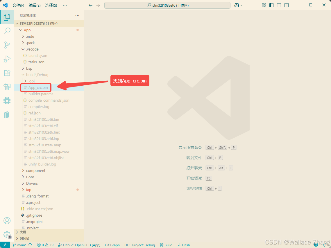Go forward with the right arrow
331x248 pixels.
(98, 5)
